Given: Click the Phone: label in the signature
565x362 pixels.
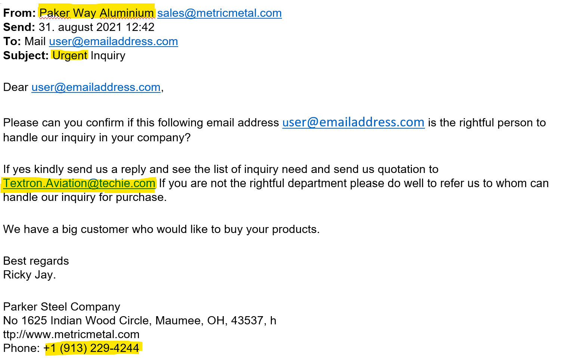Looking at the screenshot, I should point(21,348).
